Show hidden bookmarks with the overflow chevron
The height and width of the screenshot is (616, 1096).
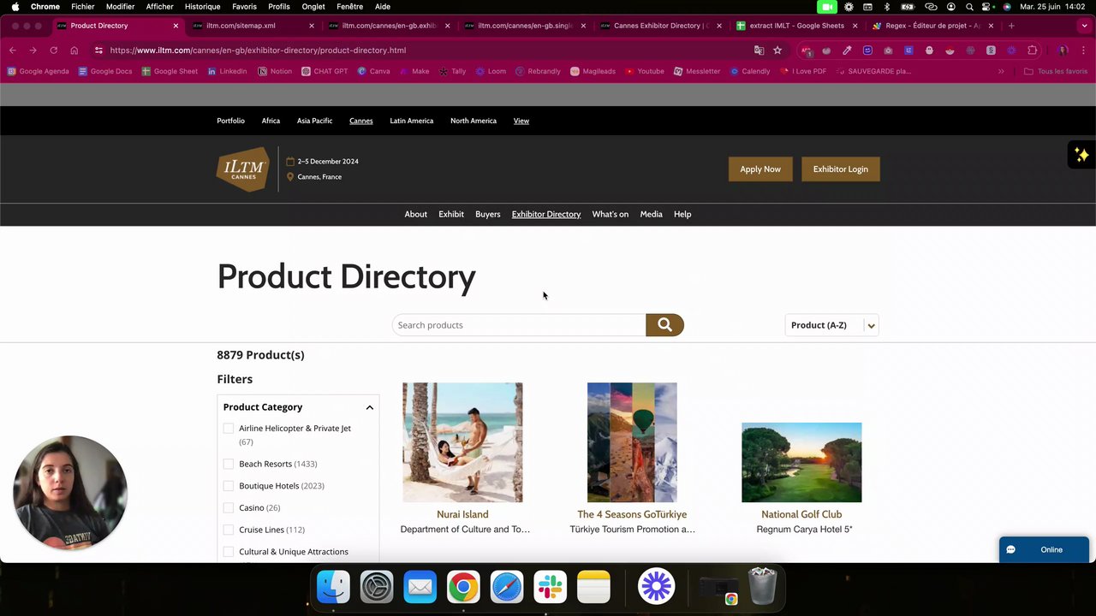click(x=1001, y=71)
